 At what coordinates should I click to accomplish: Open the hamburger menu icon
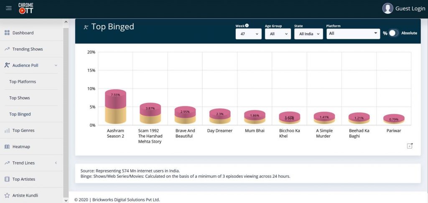point(9,8)
